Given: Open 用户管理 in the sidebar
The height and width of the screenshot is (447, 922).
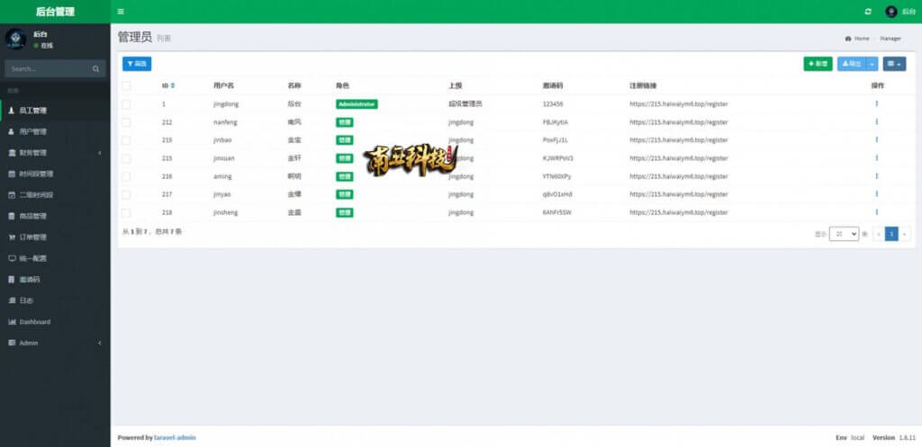Looking at the screenshot, I should pyautogui.click(x=55, y=131).
